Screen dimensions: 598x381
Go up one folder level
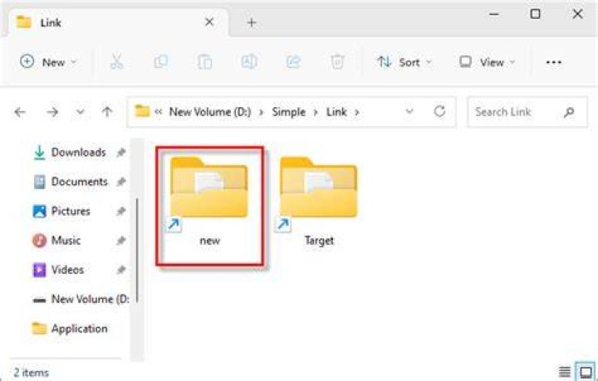point(107,112)
